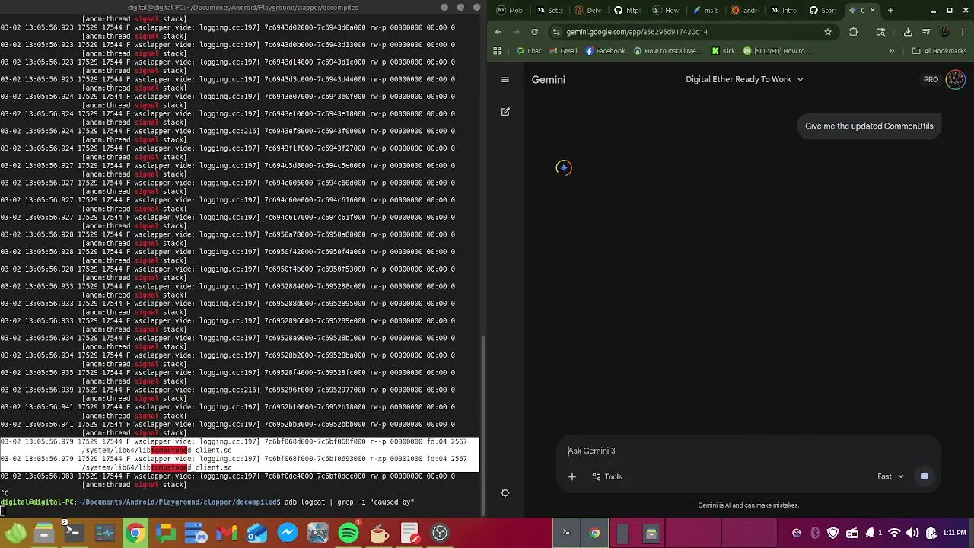Screen dimensions: 974x548
Task: Switch to the 'ms-b' browser tab
Action: click(705, 10)
